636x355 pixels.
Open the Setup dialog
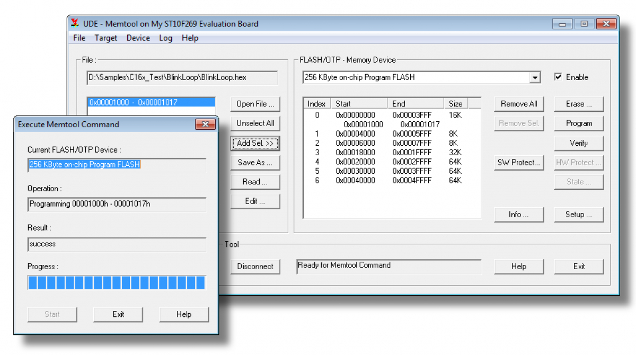pos(579,214)
